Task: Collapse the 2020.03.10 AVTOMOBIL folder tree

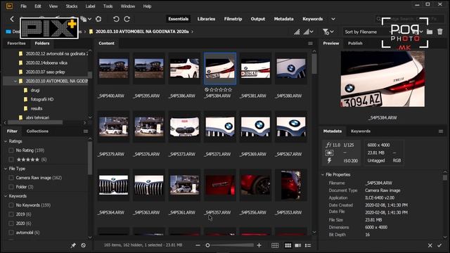Action: (15, 82)
